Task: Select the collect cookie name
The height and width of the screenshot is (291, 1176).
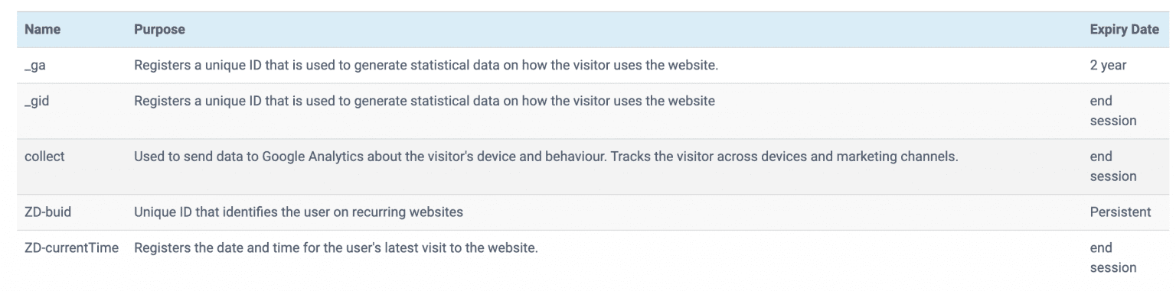Action: [44, 157]
